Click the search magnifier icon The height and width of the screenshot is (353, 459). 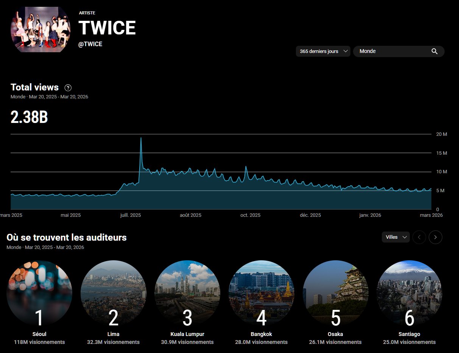click(x=434, y=51)
